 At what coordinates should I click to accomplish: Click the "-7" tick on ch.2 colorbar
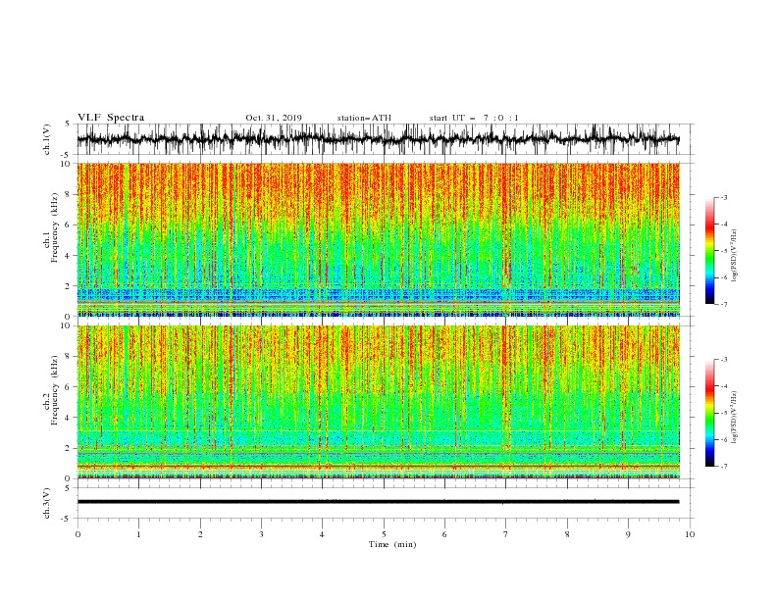(723, 467)
